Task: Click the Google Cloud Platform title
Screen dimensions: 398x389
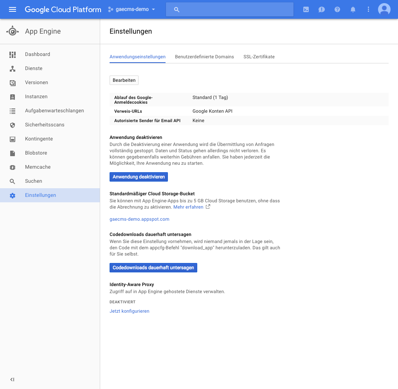Action: tap(63, 9)
